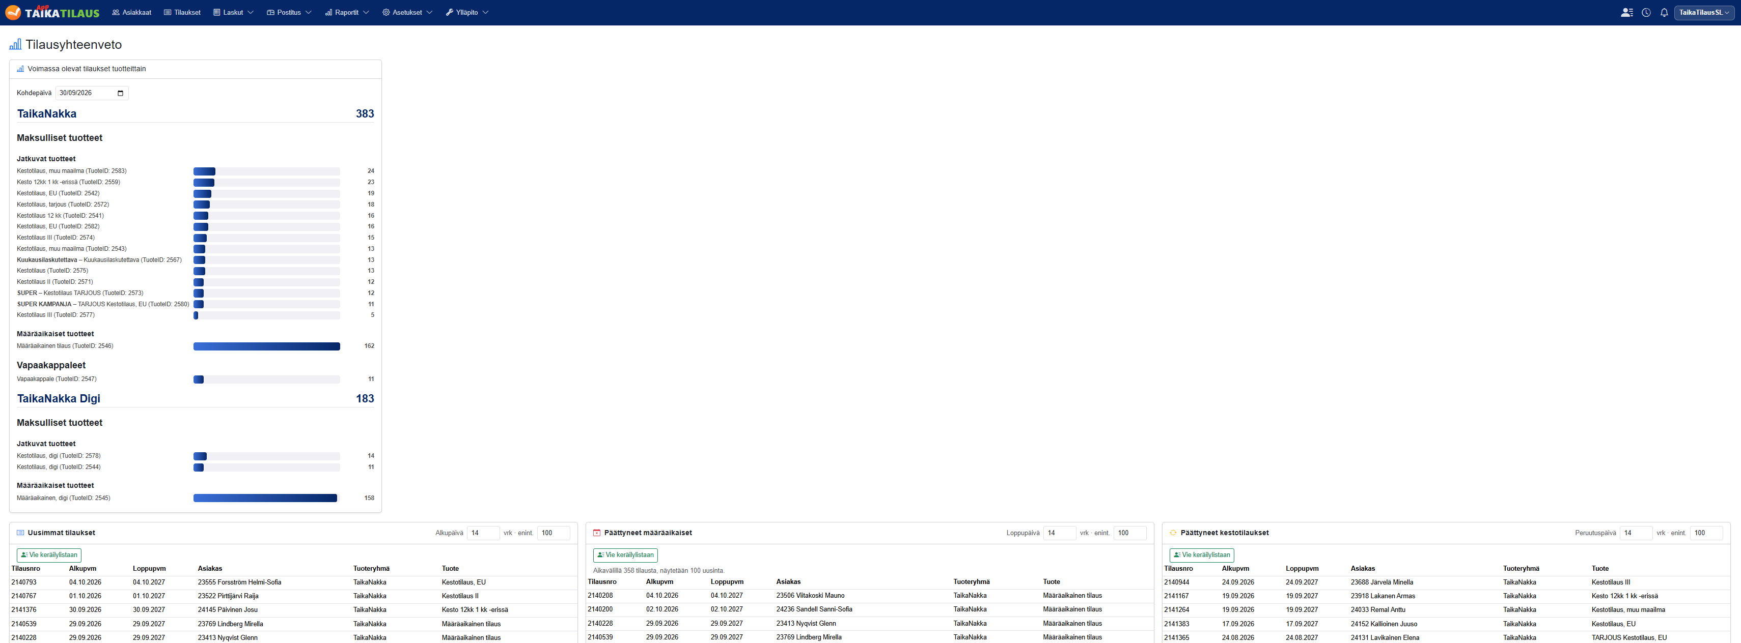Open the history clock icon
Screen dimensions: 1741x643
pos(1646,12)
